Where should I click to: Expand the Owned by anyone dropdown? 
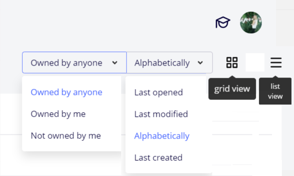point(67,63)
